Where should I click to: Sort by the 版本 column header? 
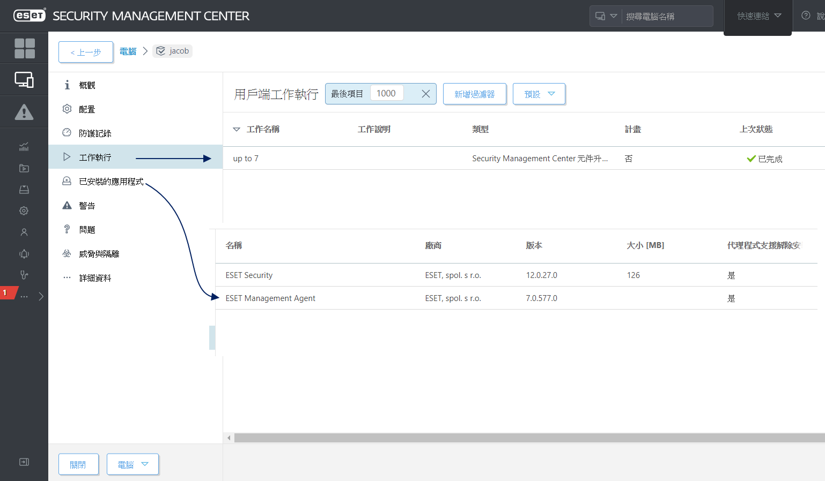tap(534, 245)
